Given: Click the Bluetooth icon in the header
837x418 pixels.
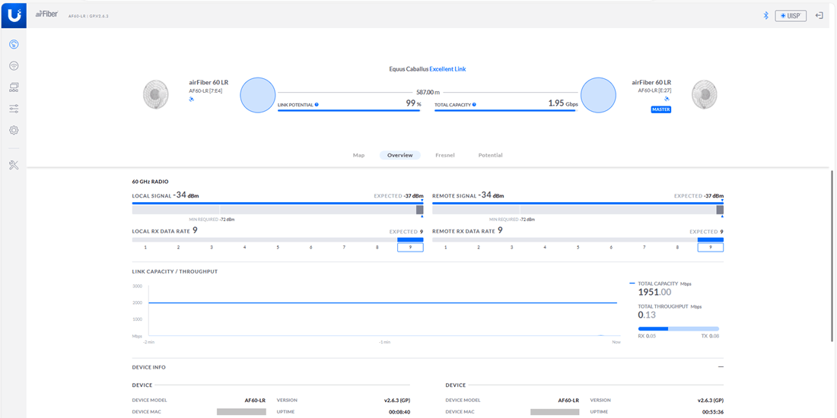Looking at the screenshot, I should [x=765, y=15].
